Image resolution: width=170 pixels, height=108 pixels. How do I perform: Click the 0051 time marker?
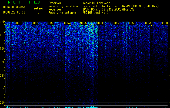click(19, 23)
